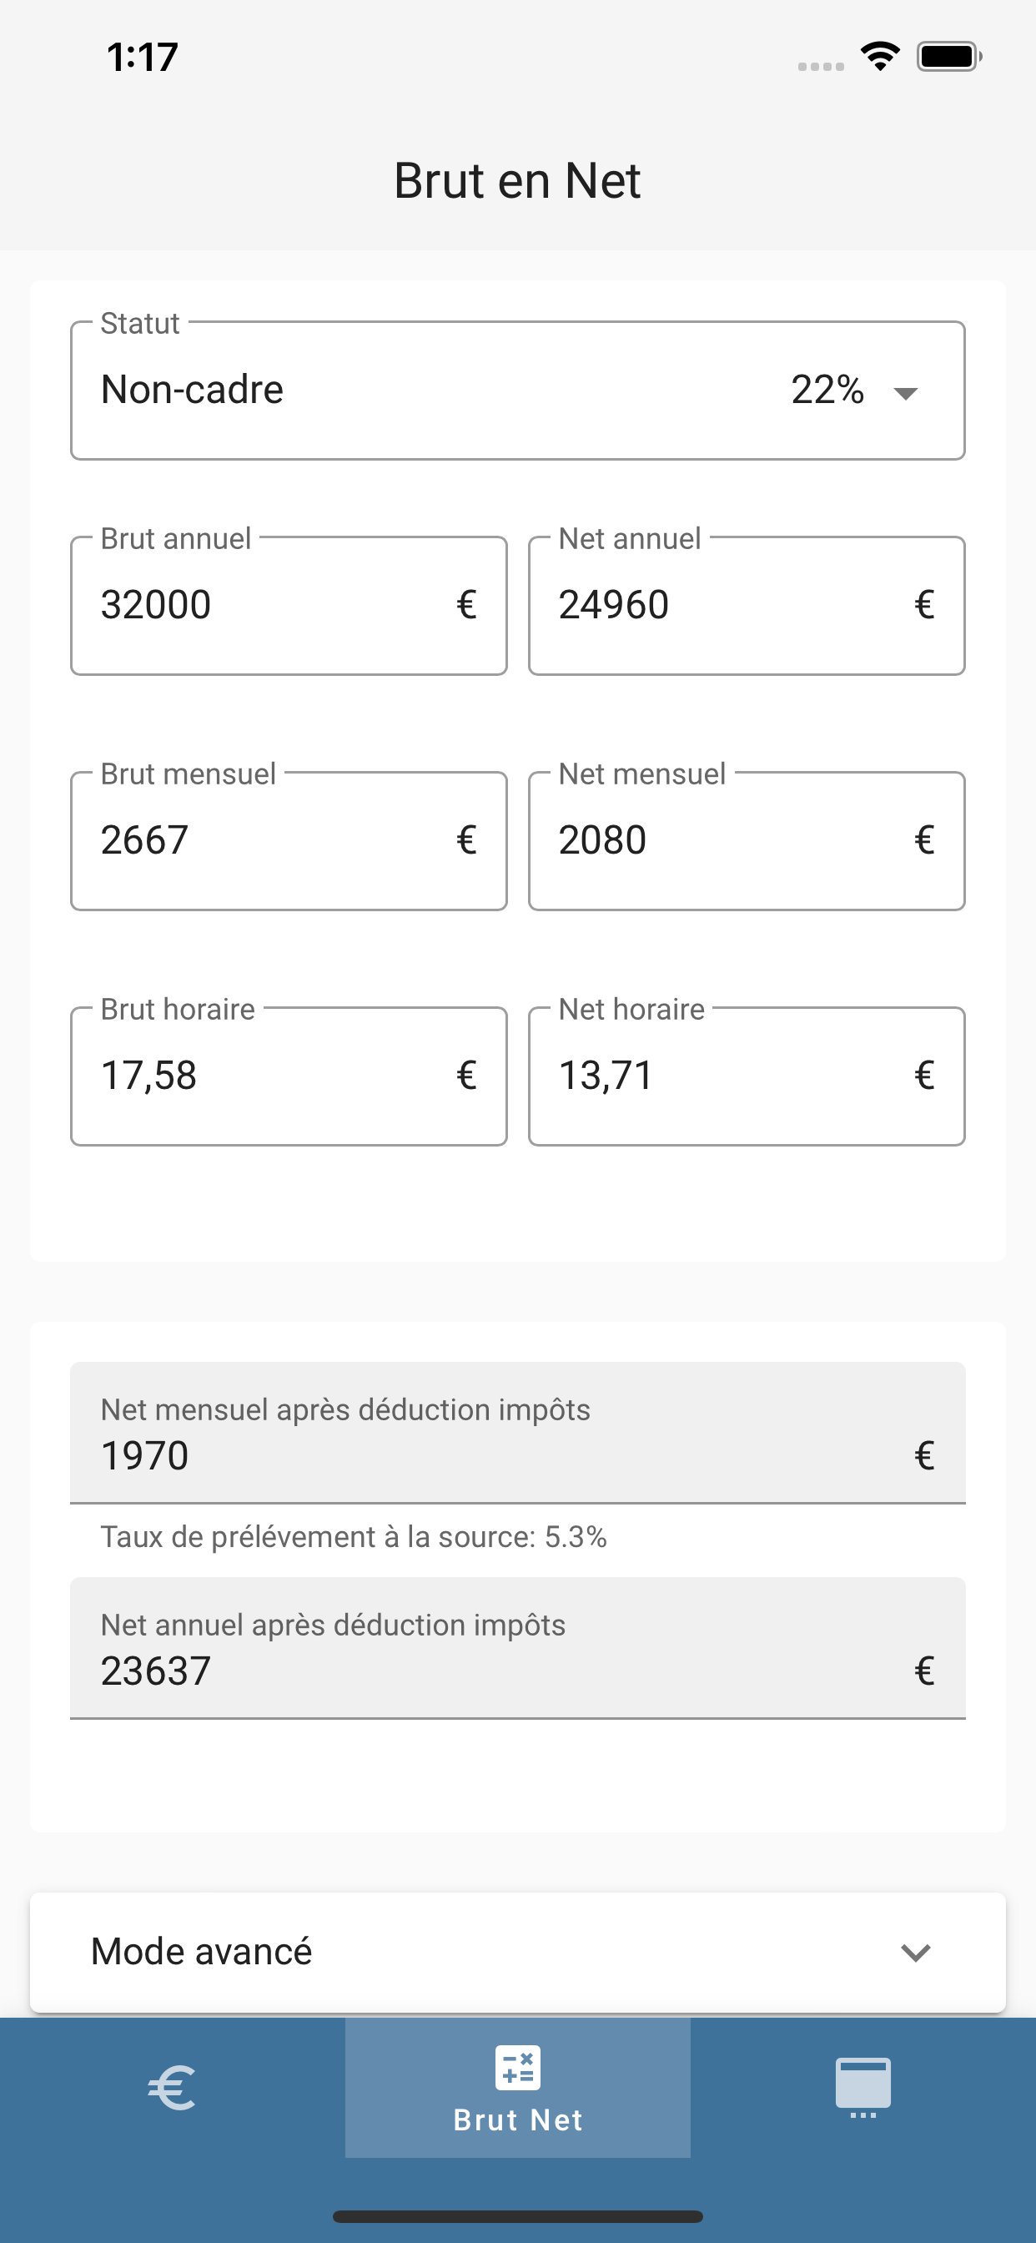This screenshot has height=2243, width=1036.
Task: Switch to the Brut Net tab
Action: click(x=518, y=2087)
